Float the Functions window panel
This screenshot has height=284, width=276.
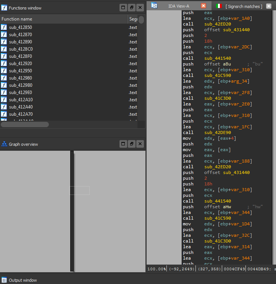(x=131, y=7)
